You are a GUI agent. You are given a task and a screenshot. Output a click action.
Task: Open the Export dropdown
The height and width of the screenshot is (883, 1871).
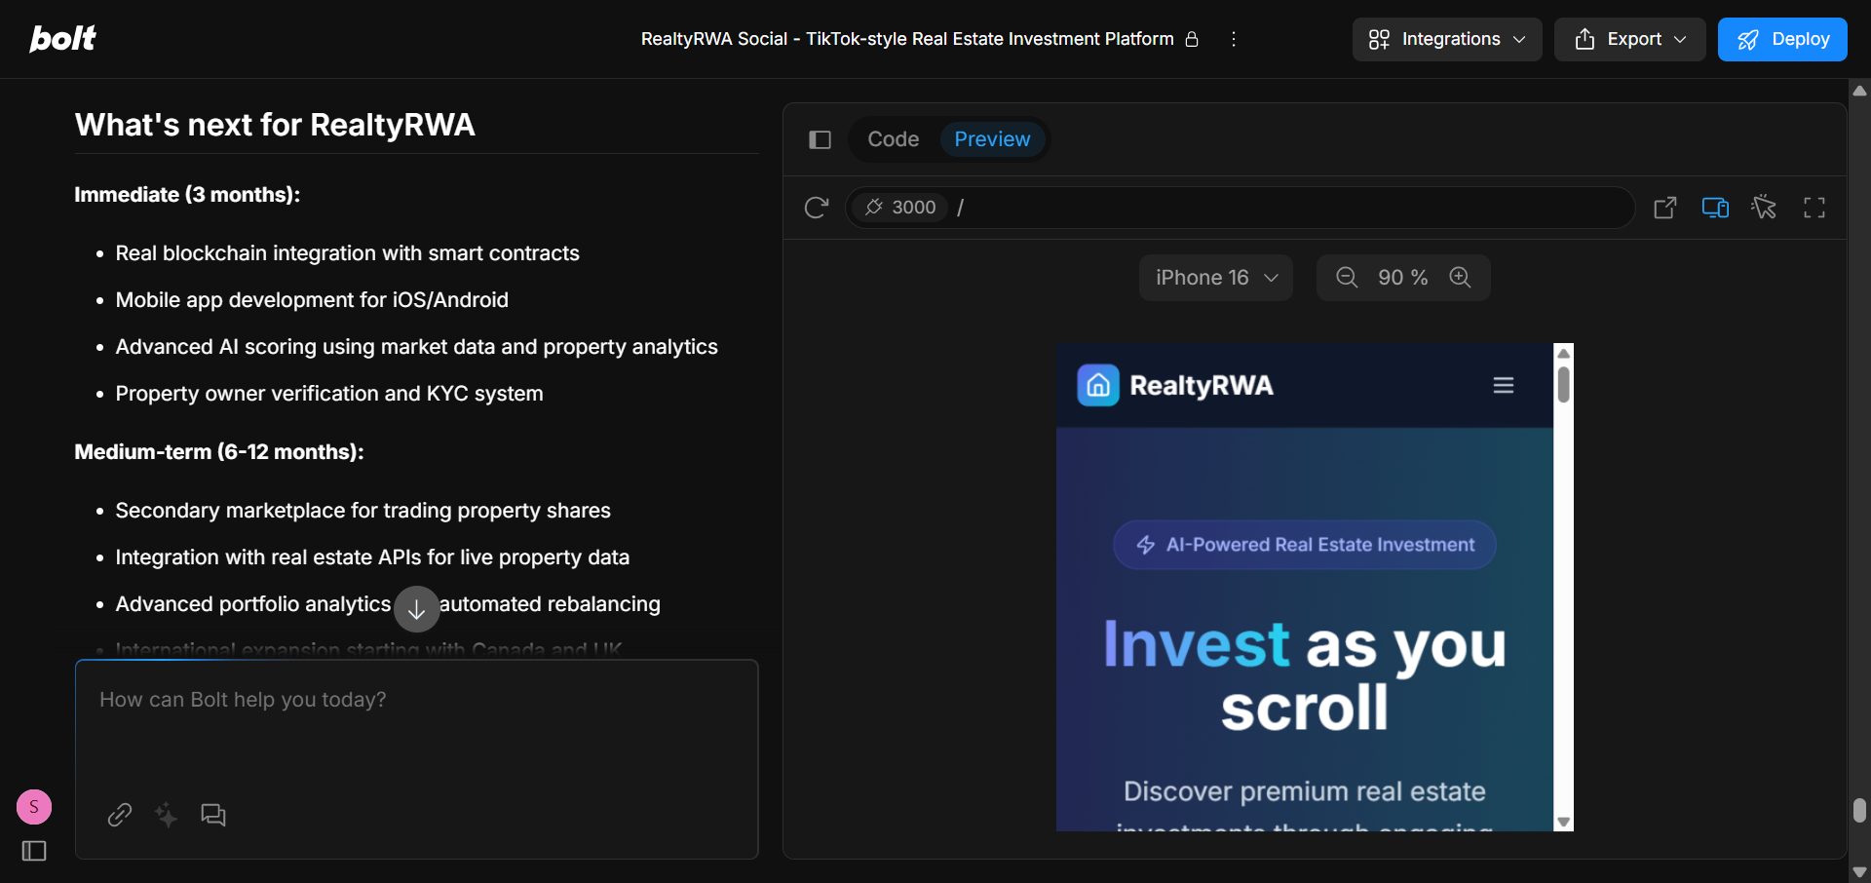[x=1629, y=39]
